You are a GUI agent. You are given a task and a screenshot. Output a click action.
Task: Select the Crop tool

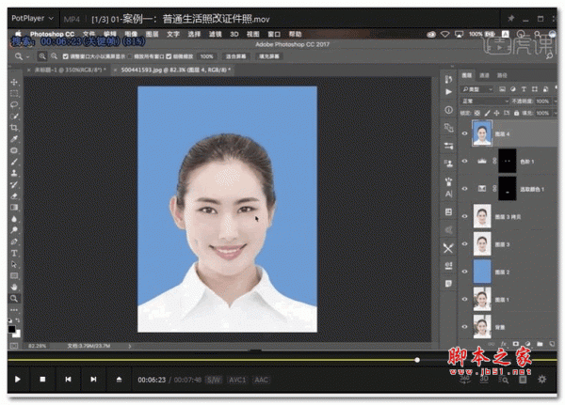click(x=14, y=128)
